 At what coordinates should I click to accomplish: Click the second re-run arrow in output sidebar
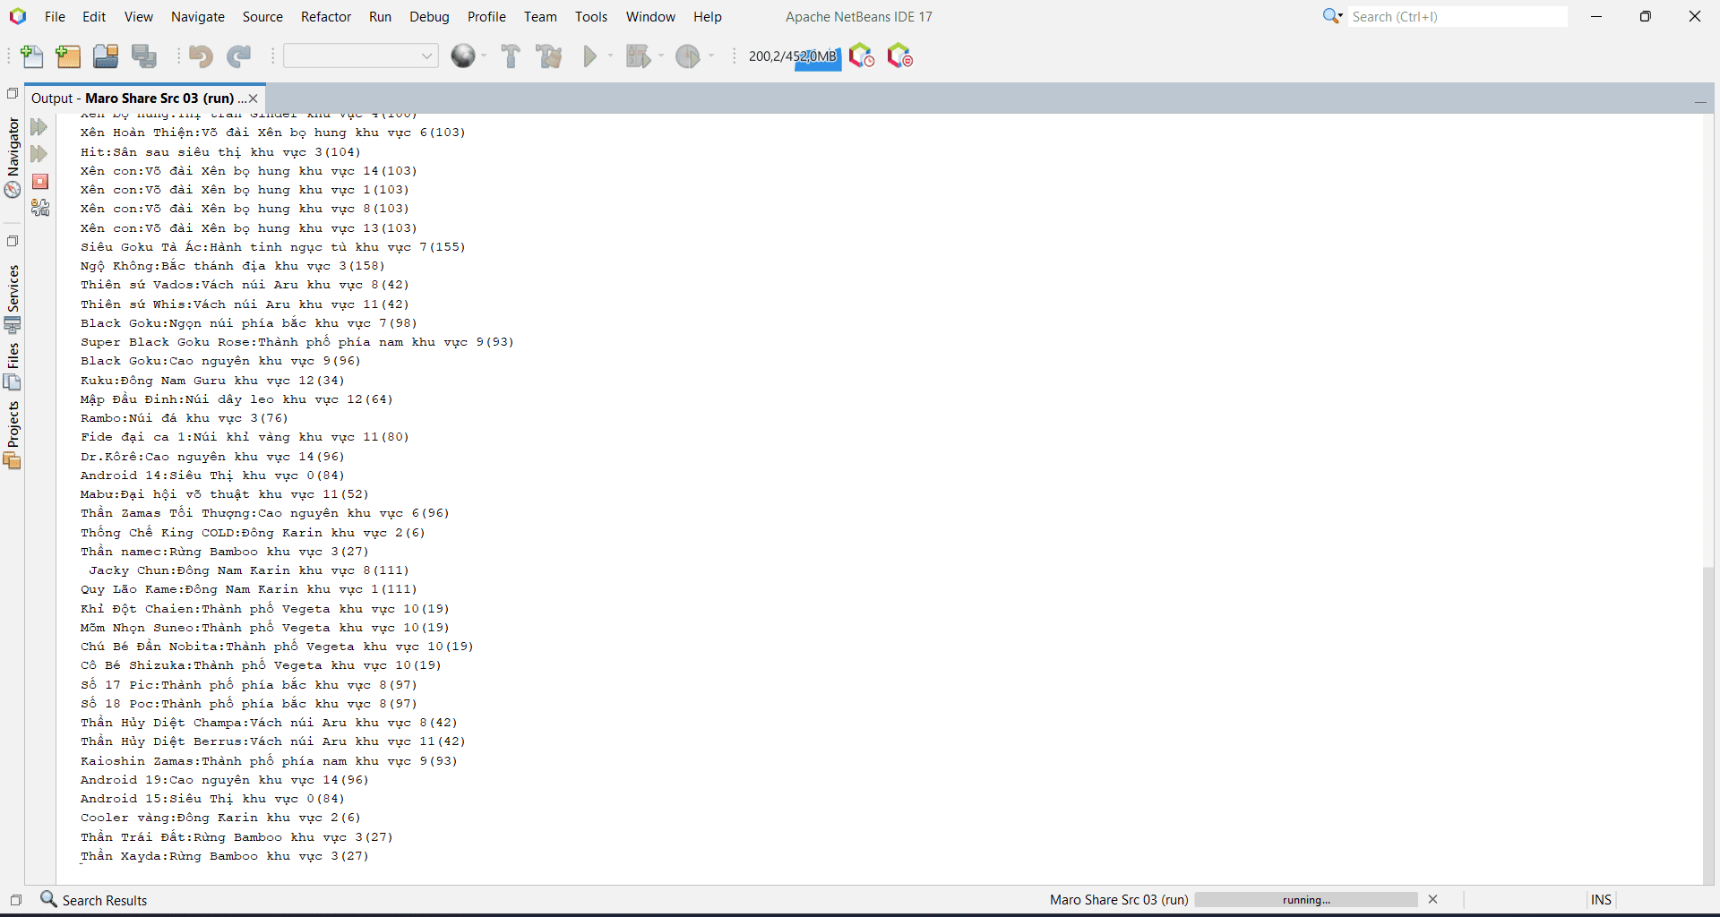pyautogui.click(x=39, y=154)
